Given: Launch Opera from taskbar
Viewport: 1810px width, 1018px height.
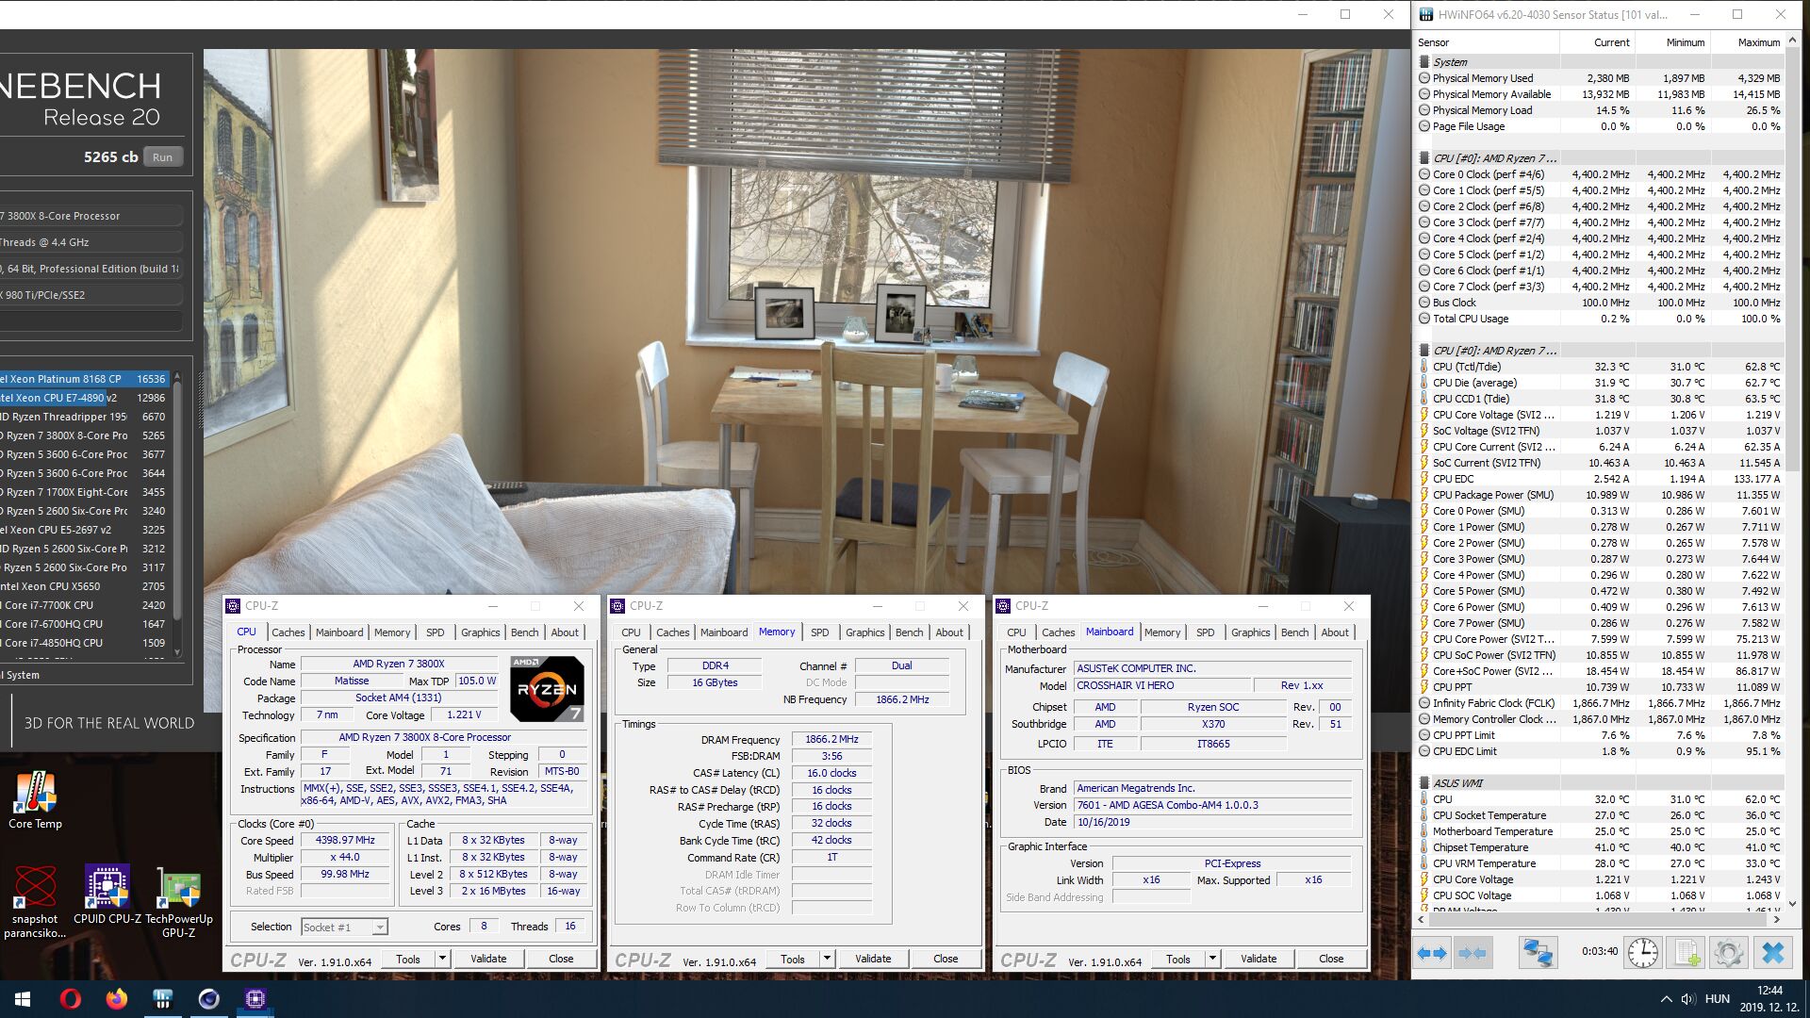Looking at the screenshot, I should pos(71,998).
